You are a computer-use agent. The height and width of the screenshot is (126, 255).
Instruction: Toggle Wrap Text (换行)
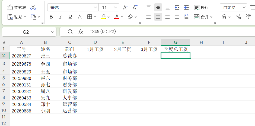[x=201, y=8]
